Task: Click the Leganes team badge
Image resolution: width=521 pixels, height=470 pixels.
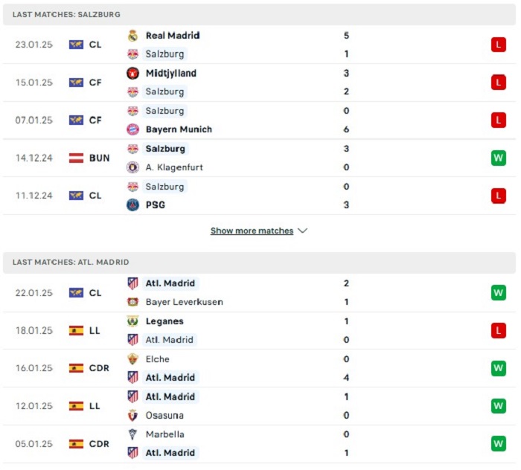Action: point(132,321)
